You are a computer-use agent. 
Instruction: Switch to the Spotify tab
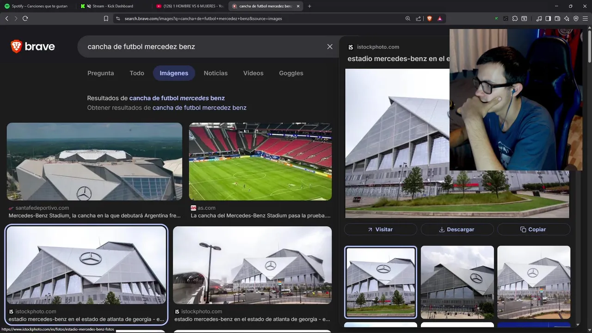point(38,6)
